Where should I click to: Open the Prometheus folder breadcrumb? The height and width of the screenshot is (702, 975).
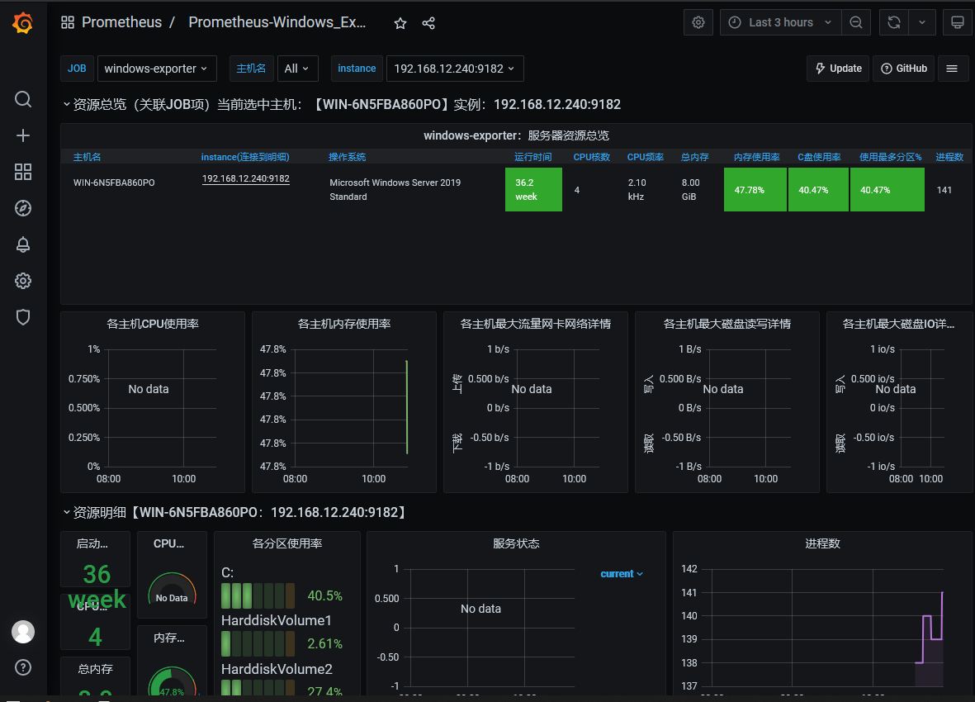(122, 22)
